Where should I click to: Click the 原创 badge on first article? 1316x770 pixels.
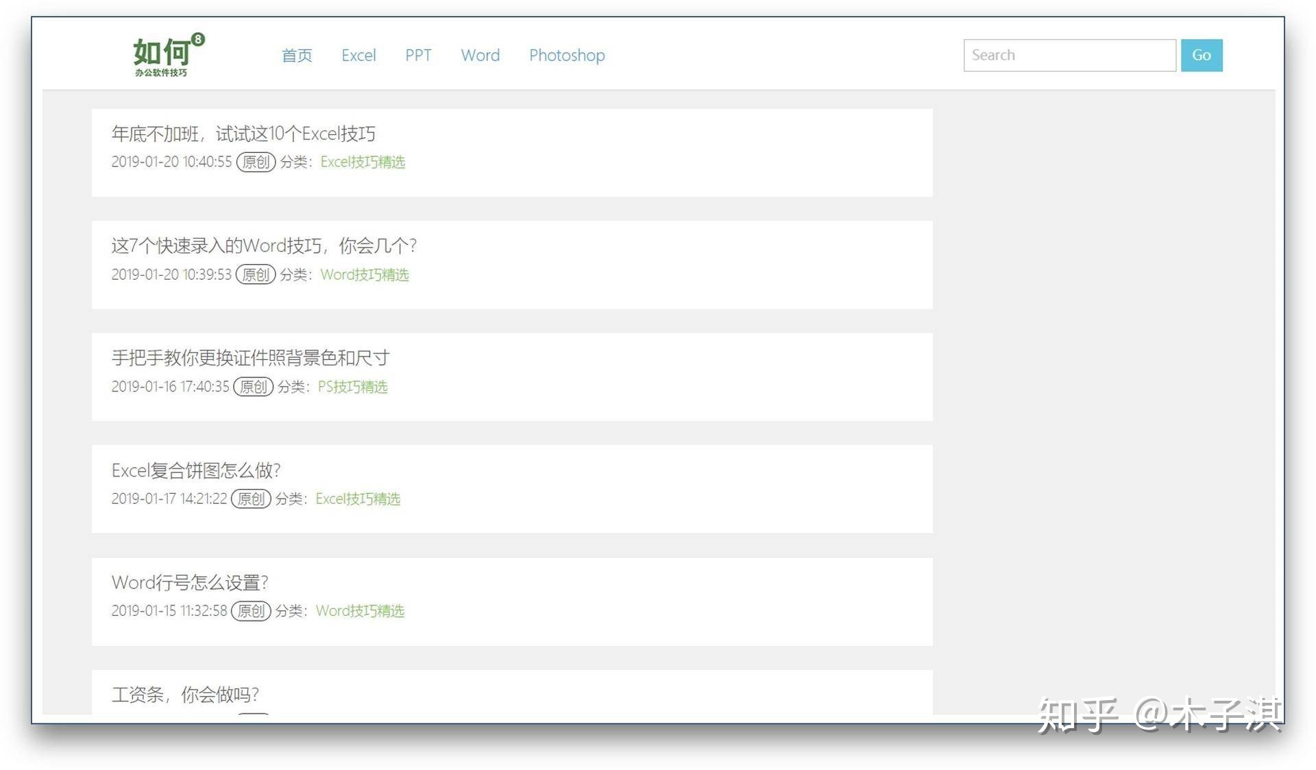coord(256,163)
